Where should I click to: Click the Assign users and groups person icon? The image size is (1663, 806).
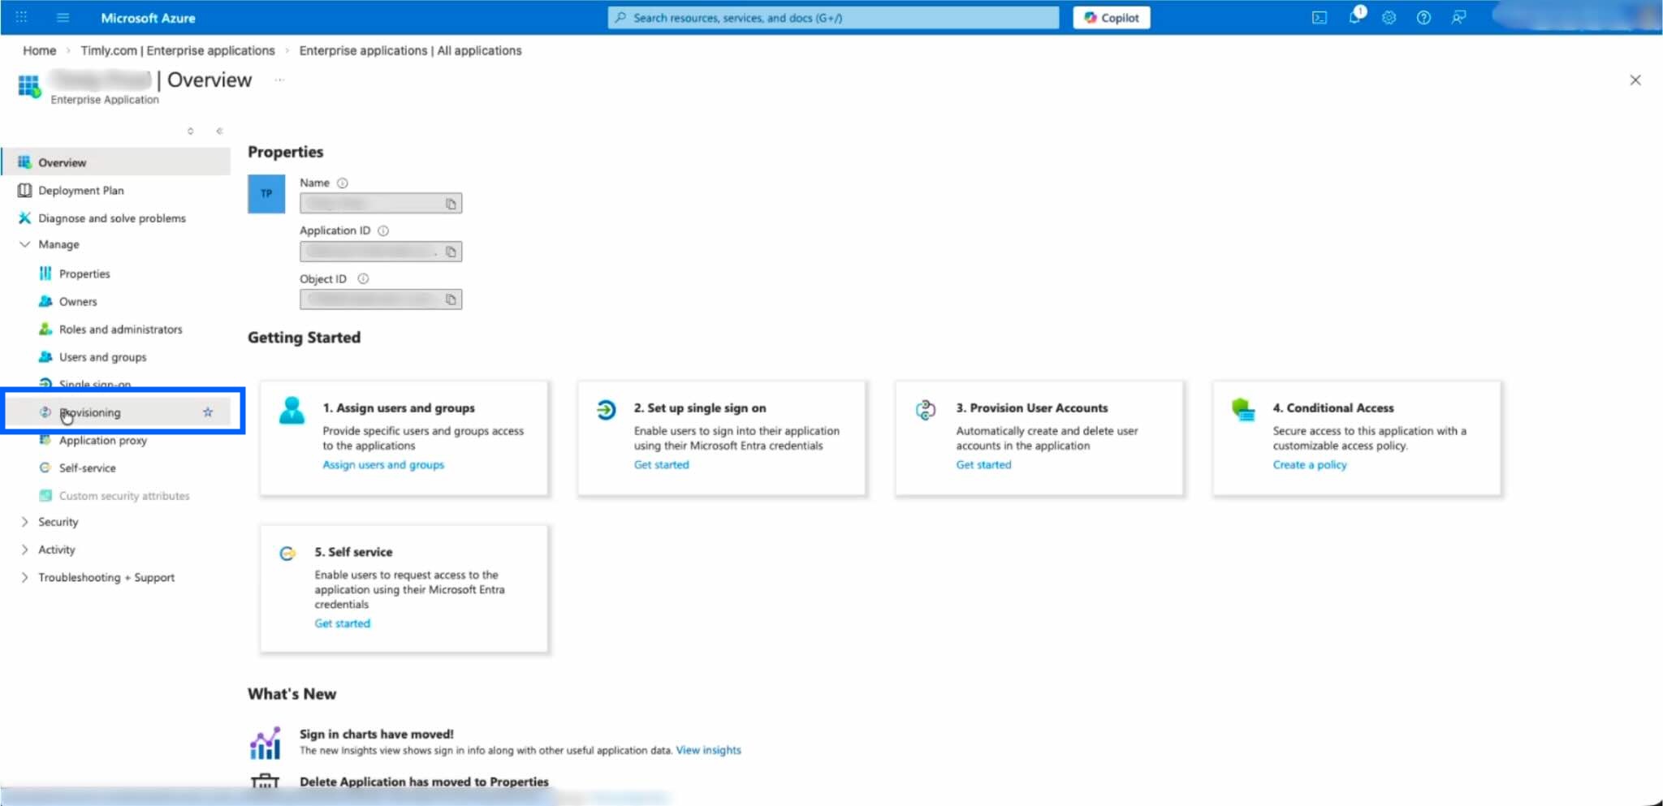pos(292,411)
